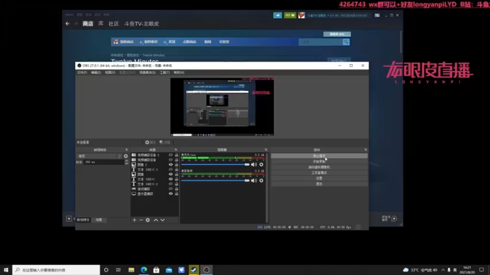Image resolution: width=490 pixels, height=275 pixels.
Task: Click the Windows taskbar search box
Action: [x=56, y=269]
